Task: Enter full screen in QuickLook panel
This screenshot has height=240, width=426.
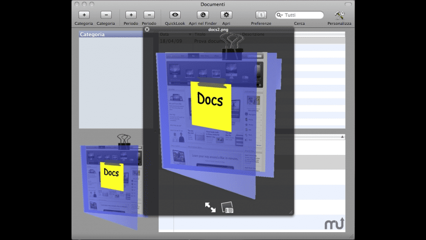Action: [x=210, y=207]
